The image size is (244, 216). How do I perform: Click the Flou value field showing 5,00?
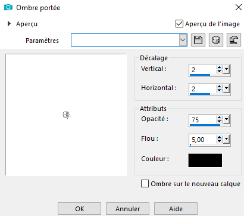click(203, 139)
